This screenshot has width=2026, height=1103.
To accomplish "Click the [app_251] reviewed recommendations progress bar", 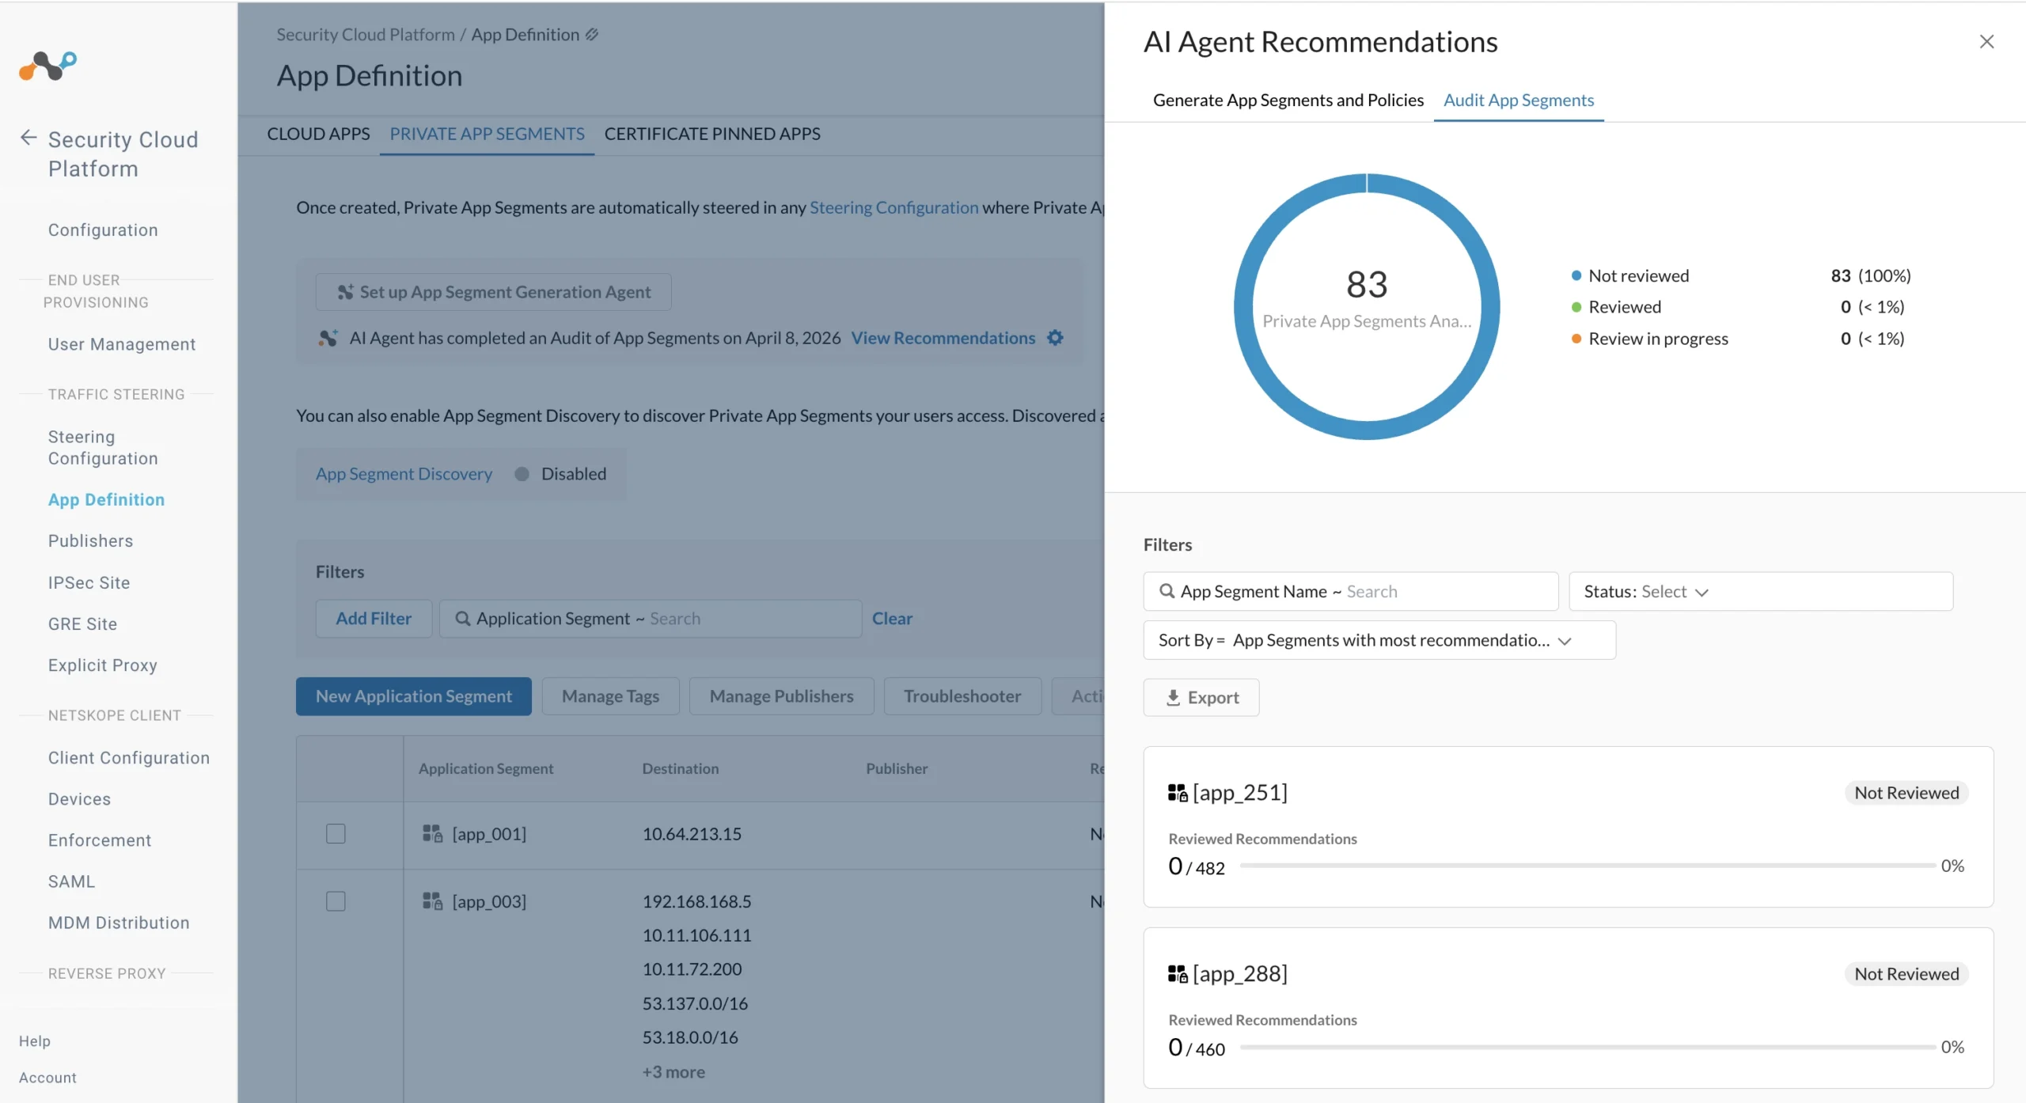I will (1587, 866).
